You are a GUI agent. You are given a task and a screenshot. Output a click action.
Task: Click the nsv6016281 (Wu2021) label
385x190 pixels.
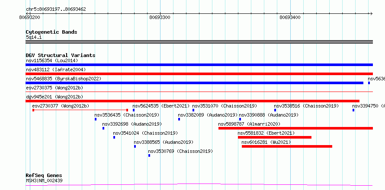pyautogui.click(x=266, y=142)
